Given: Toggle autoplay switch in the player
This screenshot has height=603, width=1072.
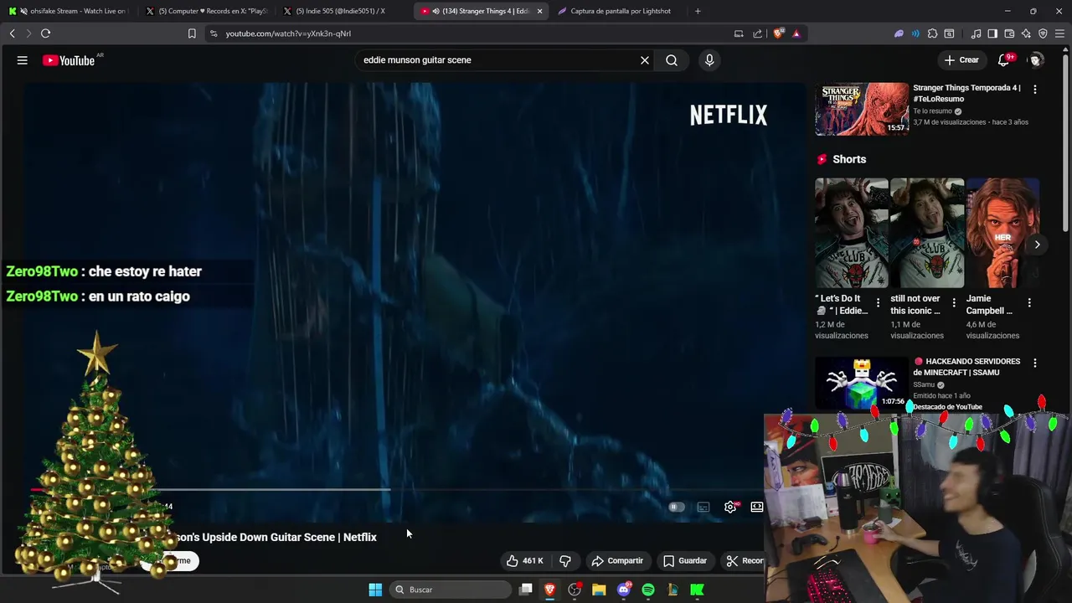Looking at the screenshot, I should [x=676, y=507].
